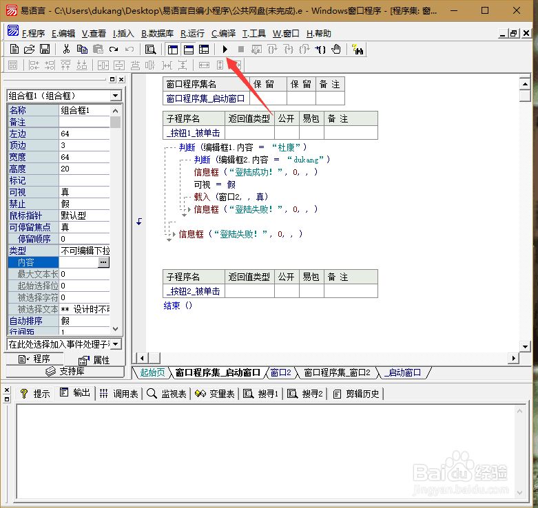Expand the event handler subroutine dropdown
The width and height of the screenshot is (538, 508).
point(116,343)
